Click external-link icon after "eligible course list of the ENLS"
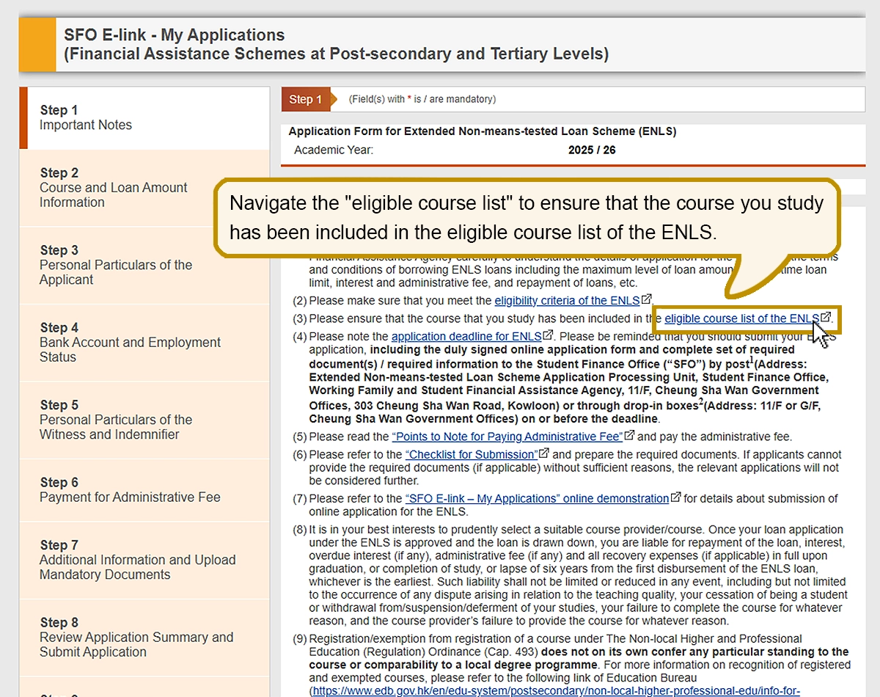Screen dimensions: 880x697 [x=824, y=318]
